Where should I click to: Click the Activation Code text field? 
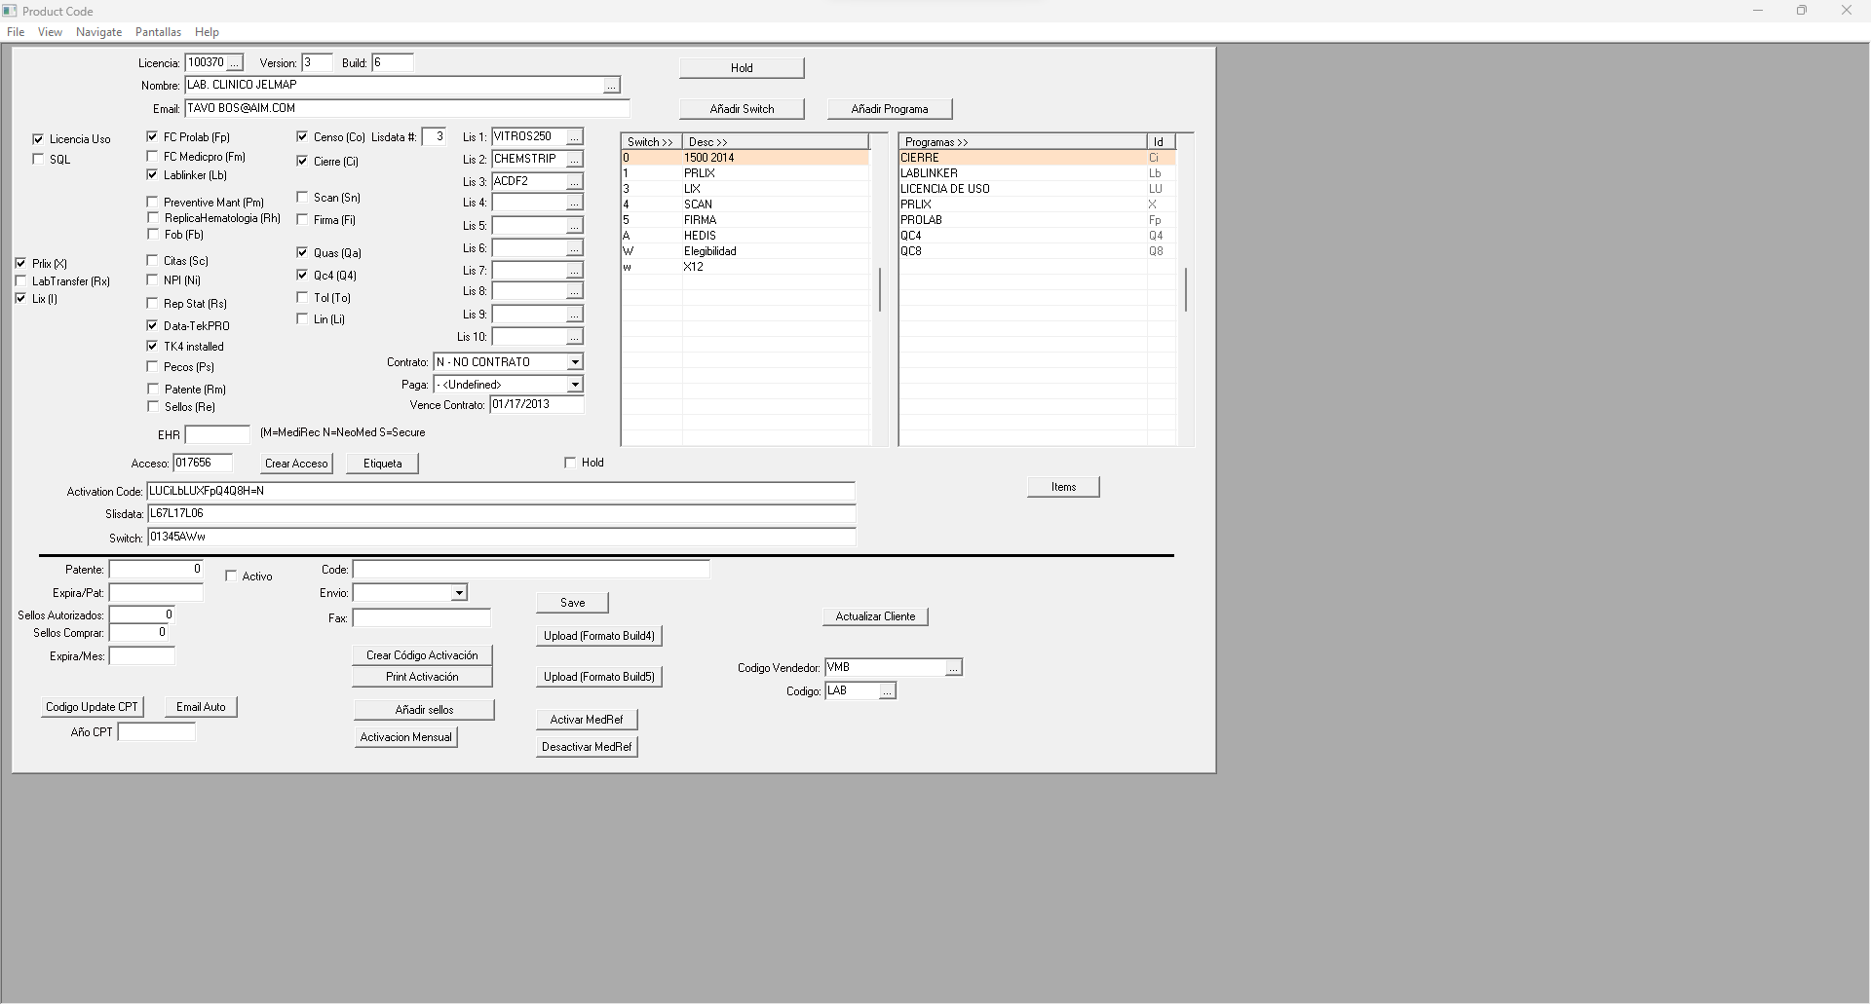click(500, 492)
